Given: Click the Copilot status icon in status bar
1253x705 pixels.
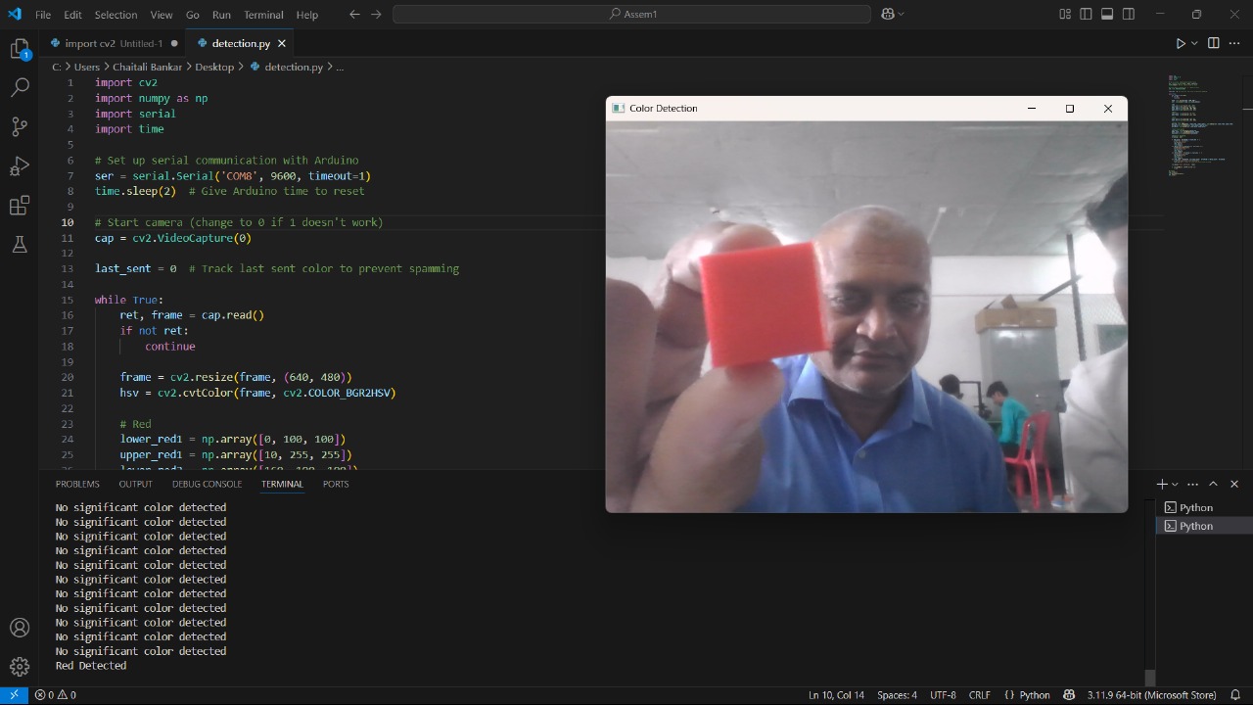Looking at the screenshot, I should click(x=1069, y=695).
